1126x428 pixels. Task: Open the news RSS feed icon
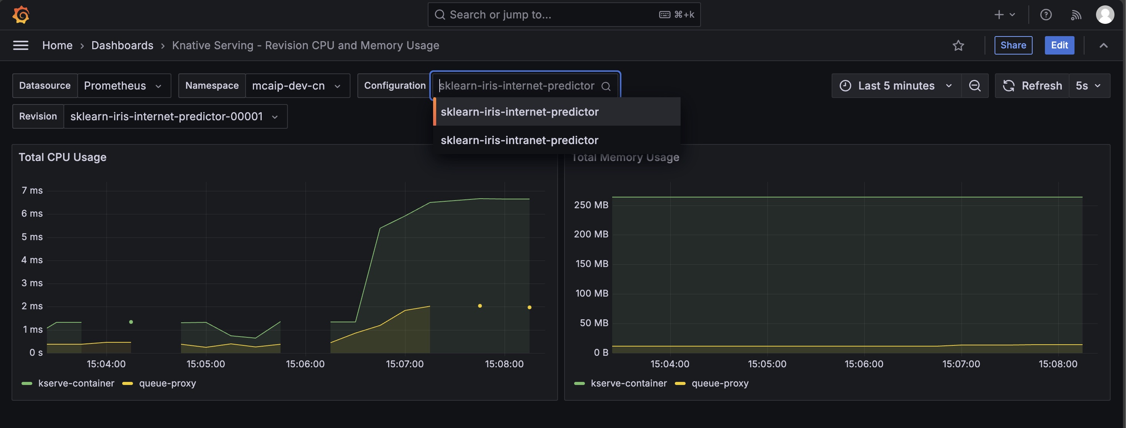[x=1076, y=15]
